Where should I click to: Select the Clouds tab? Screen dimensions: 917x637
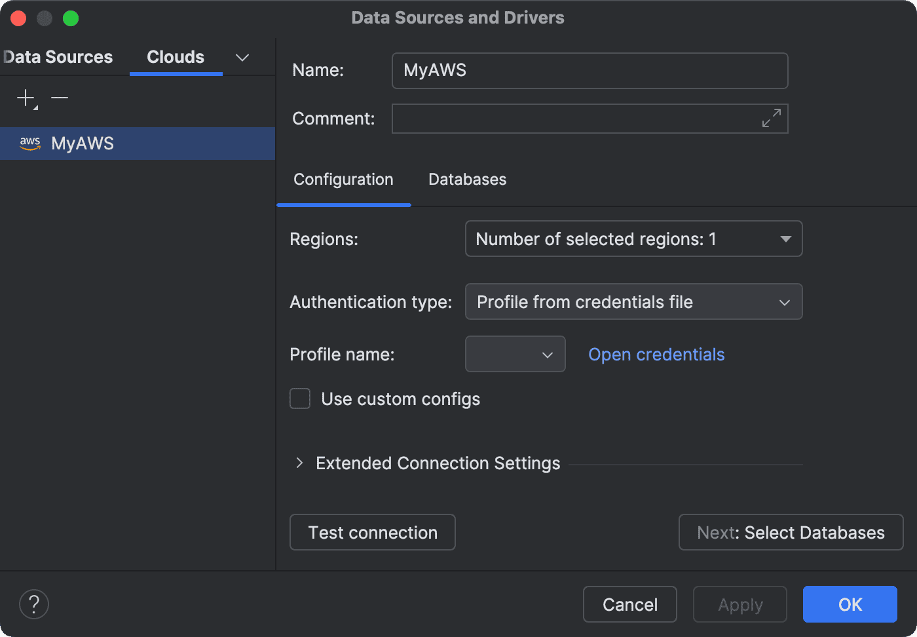pyautogui.click(x=176, y=58)
